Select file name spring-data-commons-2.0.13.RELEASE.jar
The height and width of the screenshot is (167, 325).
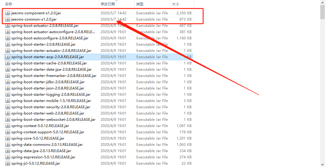click(47, 144)
